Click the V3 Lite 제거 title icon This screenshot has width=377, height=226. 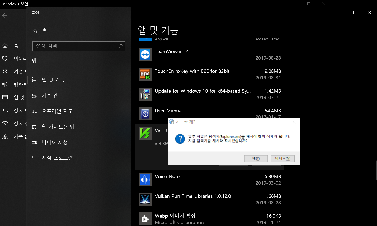pos(172,122)
